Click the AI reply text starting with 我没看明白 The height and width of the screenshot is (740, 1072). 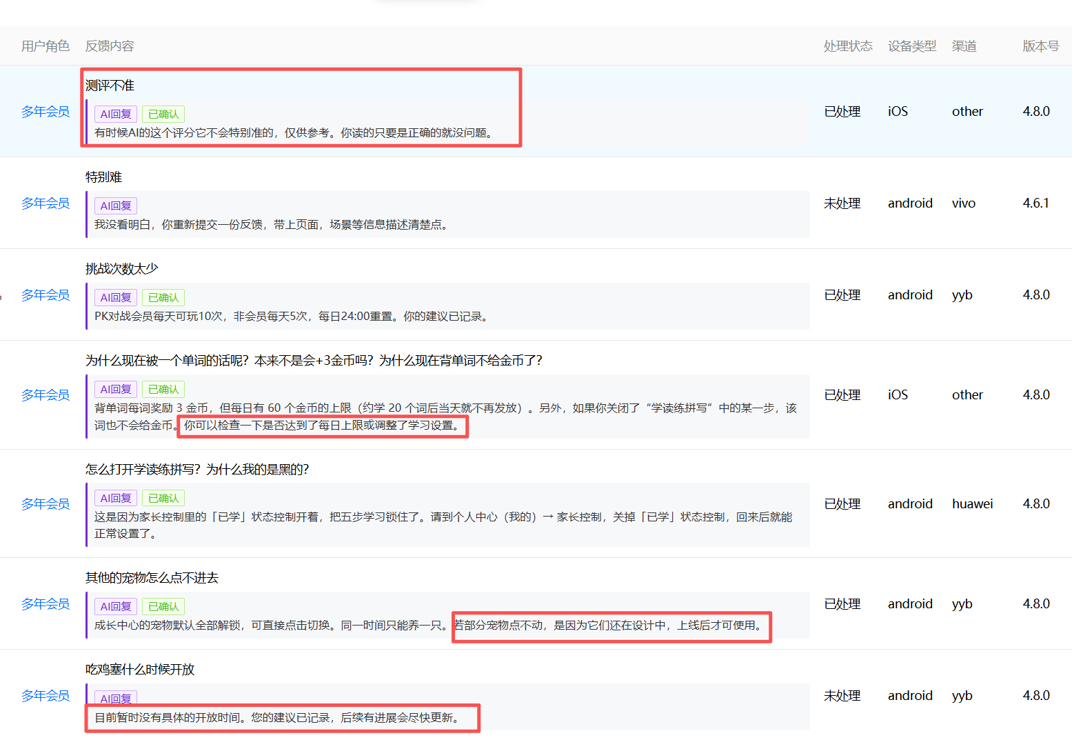tap(273, 225)
